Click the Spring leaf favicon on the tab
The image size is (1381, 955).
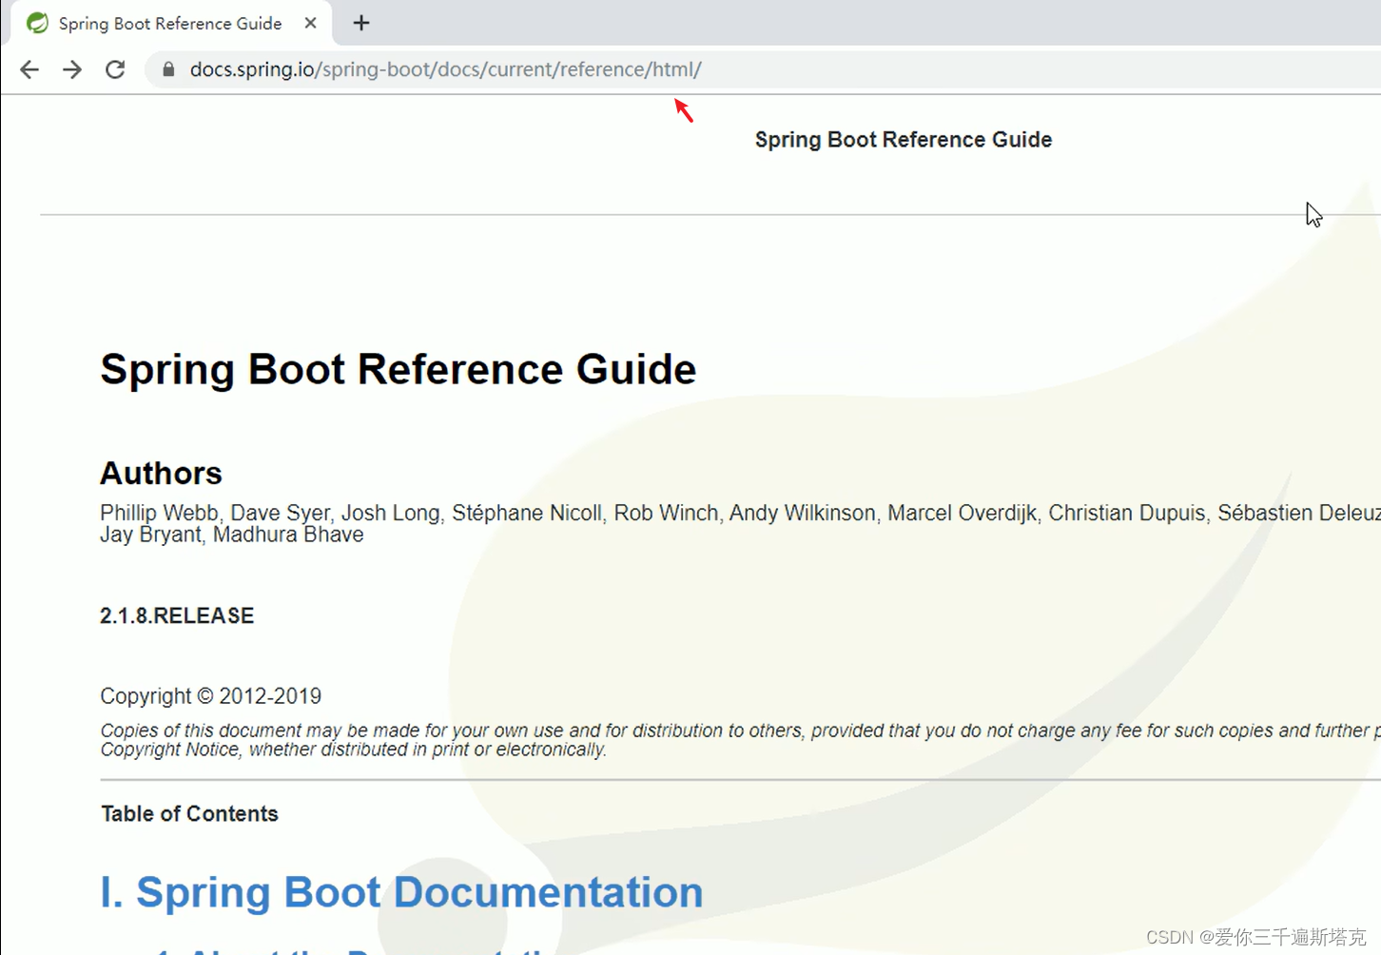pos(38,23)
